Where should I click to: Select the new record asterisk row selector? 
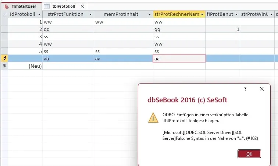(4, 66)
